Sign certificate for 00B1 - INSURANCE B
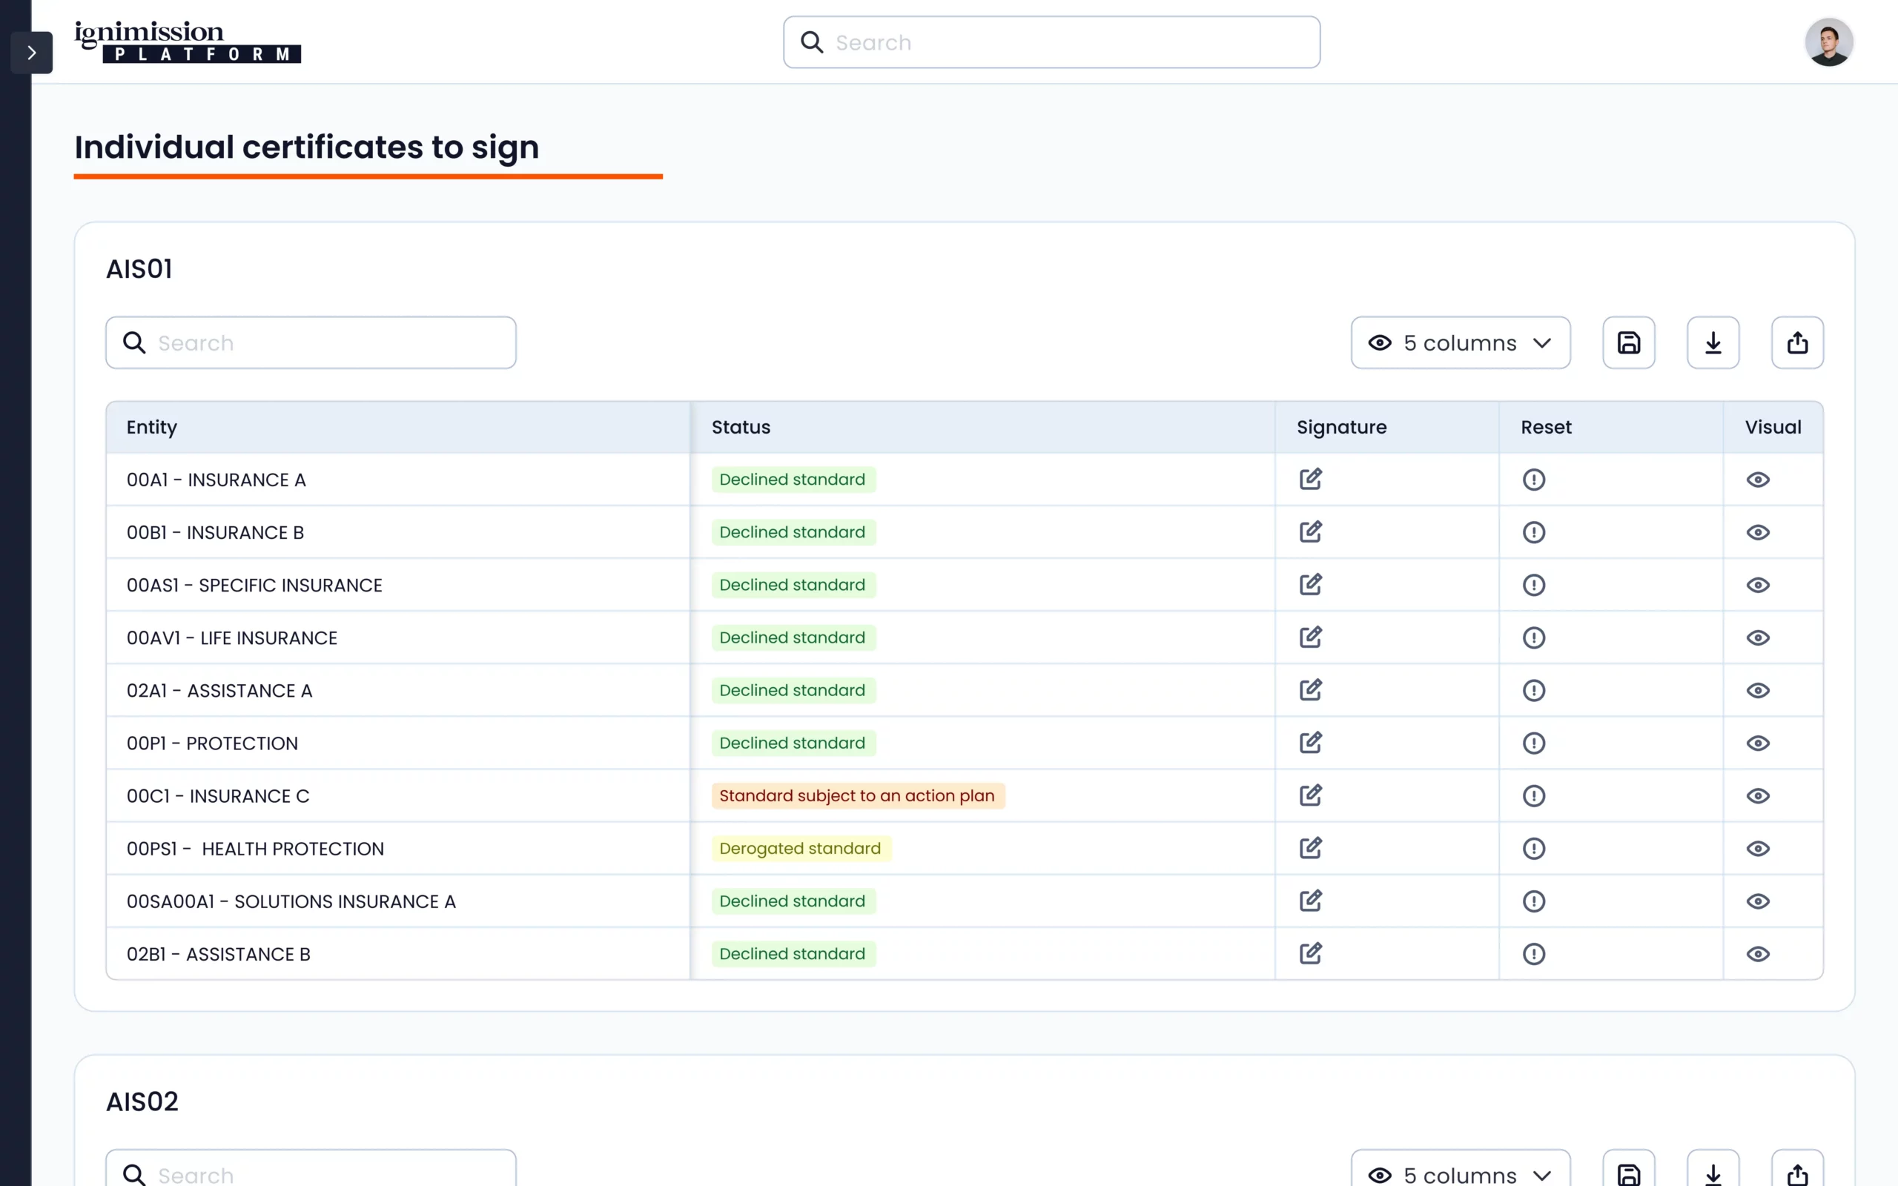 (1311, 531)
